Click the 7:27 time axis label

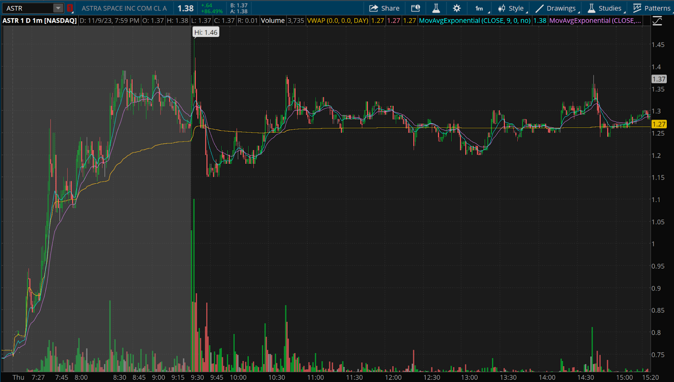pos(38,377)
